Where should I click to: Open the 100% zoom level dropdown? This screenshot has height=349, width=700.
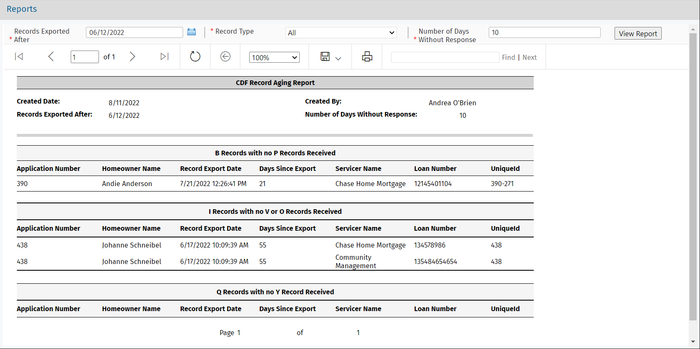click(x=274, y=57)
